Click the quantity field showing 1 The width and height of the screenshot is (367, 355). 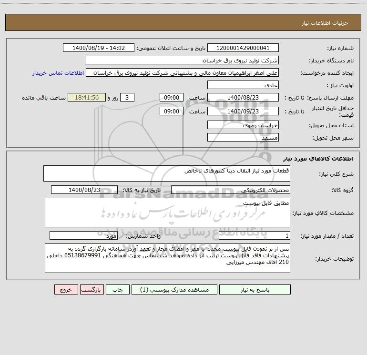click(x=255, y=235)
